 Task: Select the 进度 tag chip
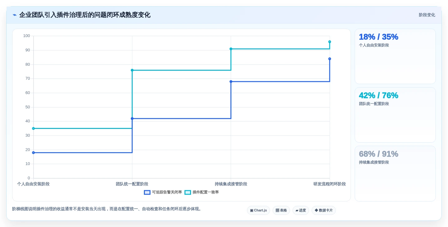301,210
